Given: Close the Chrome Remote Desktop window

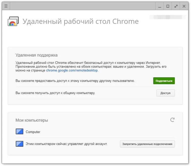Looking at the screenshot, I should [184, 6].
